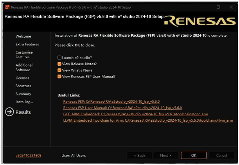This screenshot has width=239, height=165.
Task: Select the Shortcuts step
Action: point(23,86)
